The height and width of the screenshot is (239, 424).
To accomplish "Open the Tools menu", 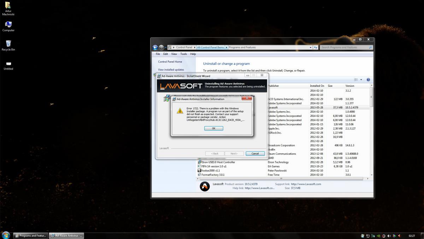I will click(x=184, y=54).
